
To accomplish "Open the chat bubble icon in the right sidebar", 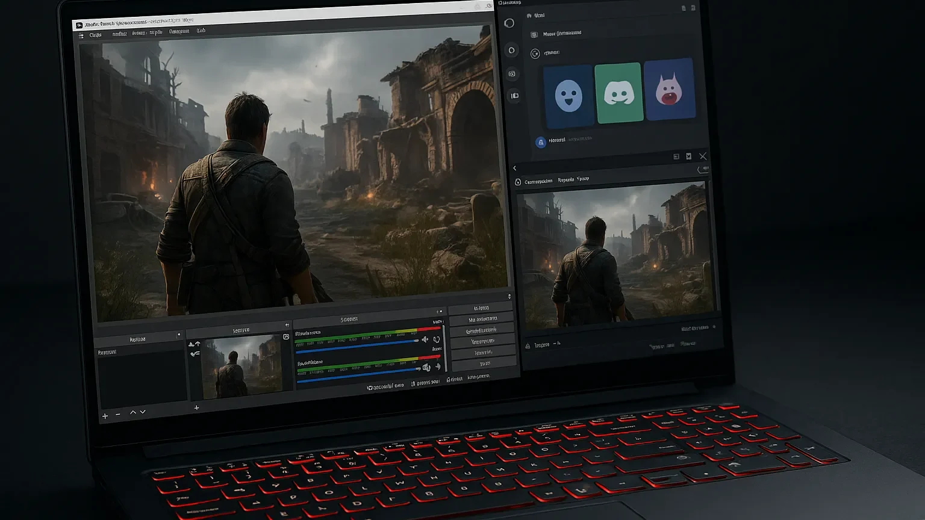I will click(509, 23).
